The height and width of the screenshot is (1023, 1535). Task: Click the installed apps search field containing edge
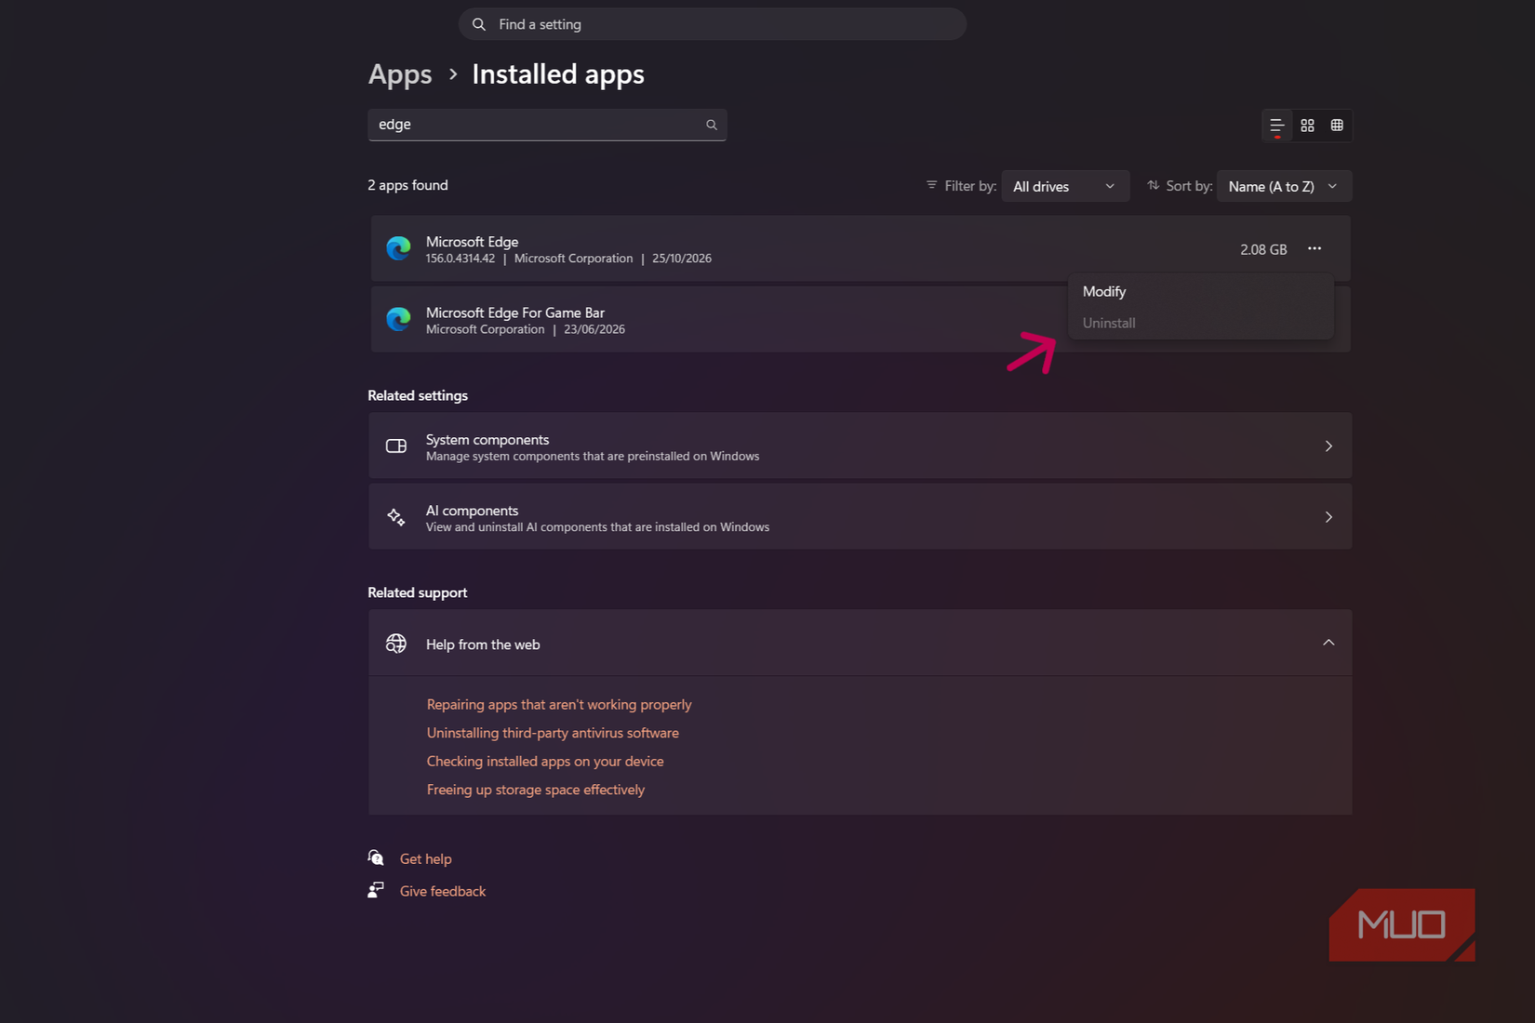(547, 125)
